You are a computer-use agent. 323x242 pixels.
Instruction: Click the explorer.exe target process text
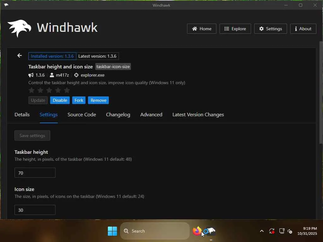tap(92, 75)
